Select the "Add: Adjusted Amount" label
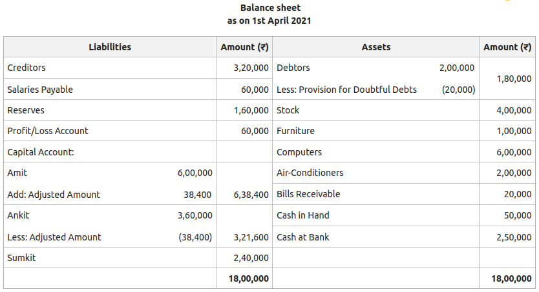The height and width of the screenshot is (292, 539). point(54,195)
